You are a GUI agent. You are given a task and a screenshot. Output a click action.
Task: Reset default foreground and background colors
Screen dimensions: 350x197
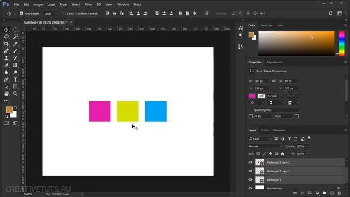pyautogui.click(x=7, y=117)
